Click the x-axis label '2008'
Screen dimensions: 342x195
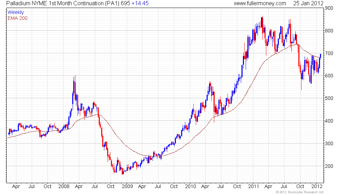click(64, 187)
